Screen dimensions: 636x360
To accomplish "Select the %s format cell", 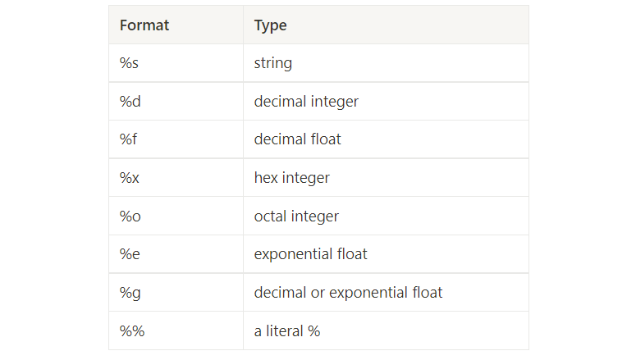I will click(176, 63).
